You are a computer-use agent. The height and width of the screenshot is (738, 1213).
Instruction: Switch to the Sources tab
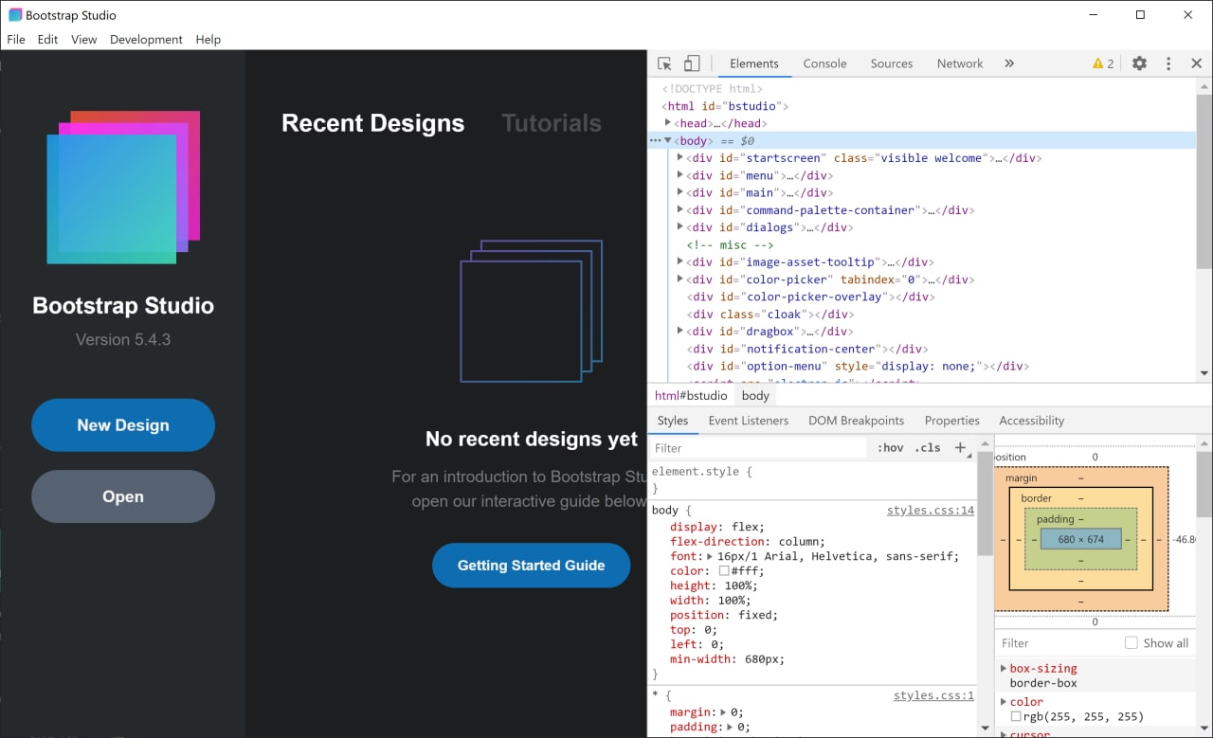892,63
